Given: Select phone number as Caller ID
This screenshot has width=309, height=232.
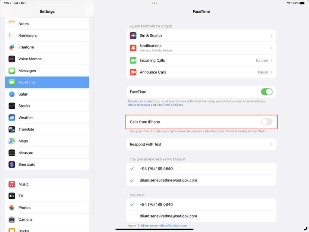Looking at the screenshot, I should tap(201, 205).
